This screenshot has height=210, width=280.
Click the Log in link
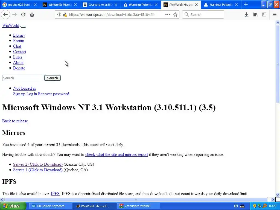[32, 94]
